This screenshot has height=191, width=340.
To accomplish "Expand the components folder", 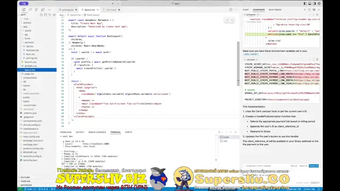I will click(30, 78).
